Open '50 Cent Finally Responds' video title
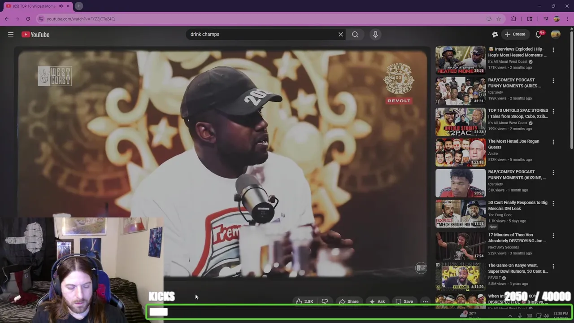 pyautogui.click(x=517, y=205)
